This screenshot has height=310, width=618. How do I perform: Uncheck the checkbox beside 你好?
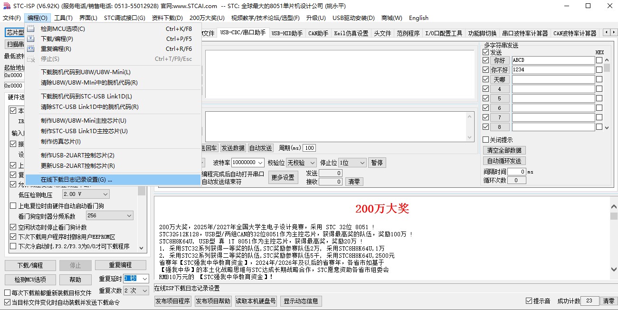click(x=485, y=60)
